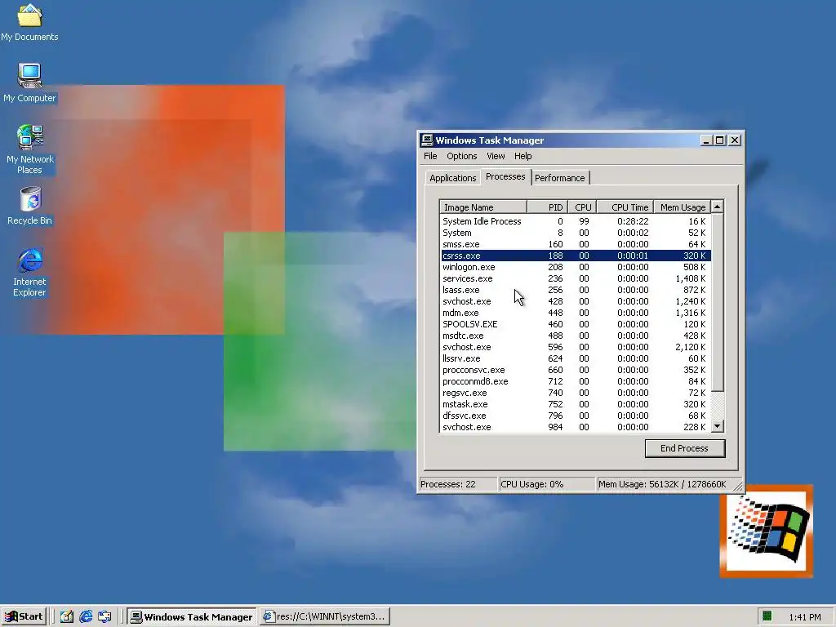The height and width of the screenshot is (627, 836).
Task: Select winlogon.exe process row
Action: pos(576,267)
